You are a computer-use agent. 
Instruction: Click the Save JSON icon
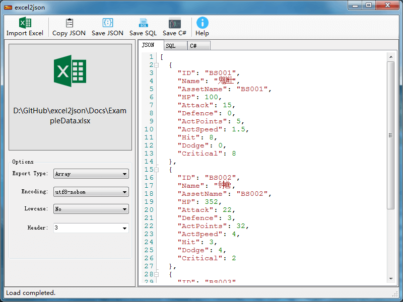(107, 23)
